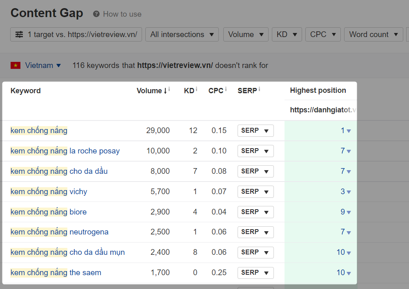Screen dimensions: 409x289
Task: Open keyword 'kem chống nắng the saem'
Action: [56, 272]
